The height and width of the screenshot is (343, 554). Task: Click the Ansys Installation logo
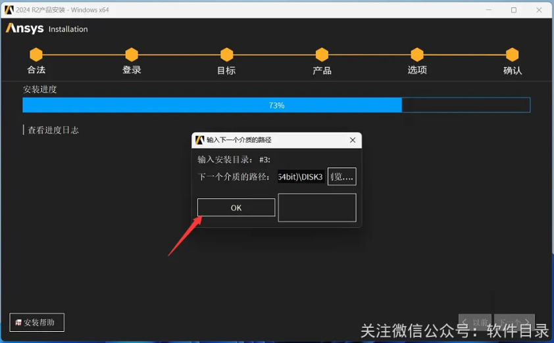click(x=46, y=29)
